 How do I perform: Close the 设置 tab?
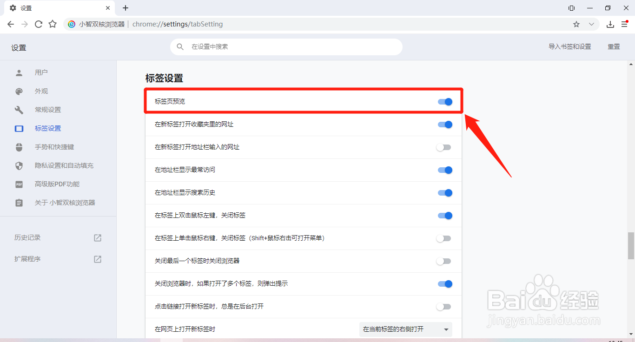(x=108, y=8)
